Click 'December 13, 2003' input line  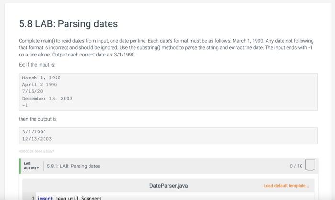click(x=47, y=99)
